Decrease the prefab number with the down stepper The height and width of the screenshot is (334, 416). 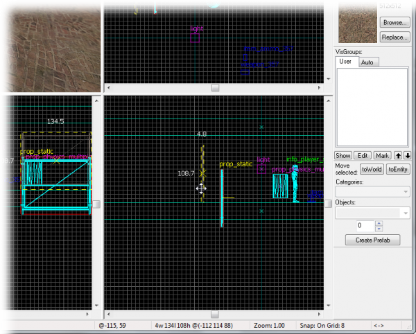pyautogui.click(x=379, y=229)
